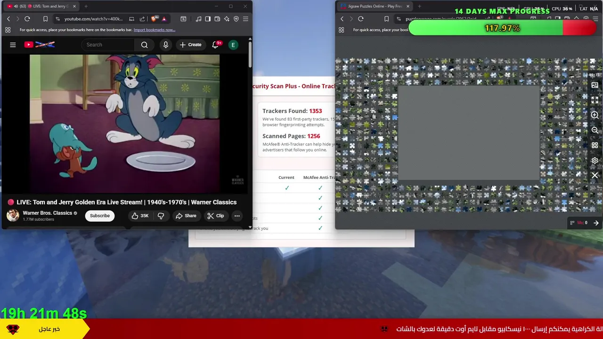Select the Jigsaw Puzzles Online tab
The width and height of the screenshot is (603, 339).
click(x=375, y=6)
